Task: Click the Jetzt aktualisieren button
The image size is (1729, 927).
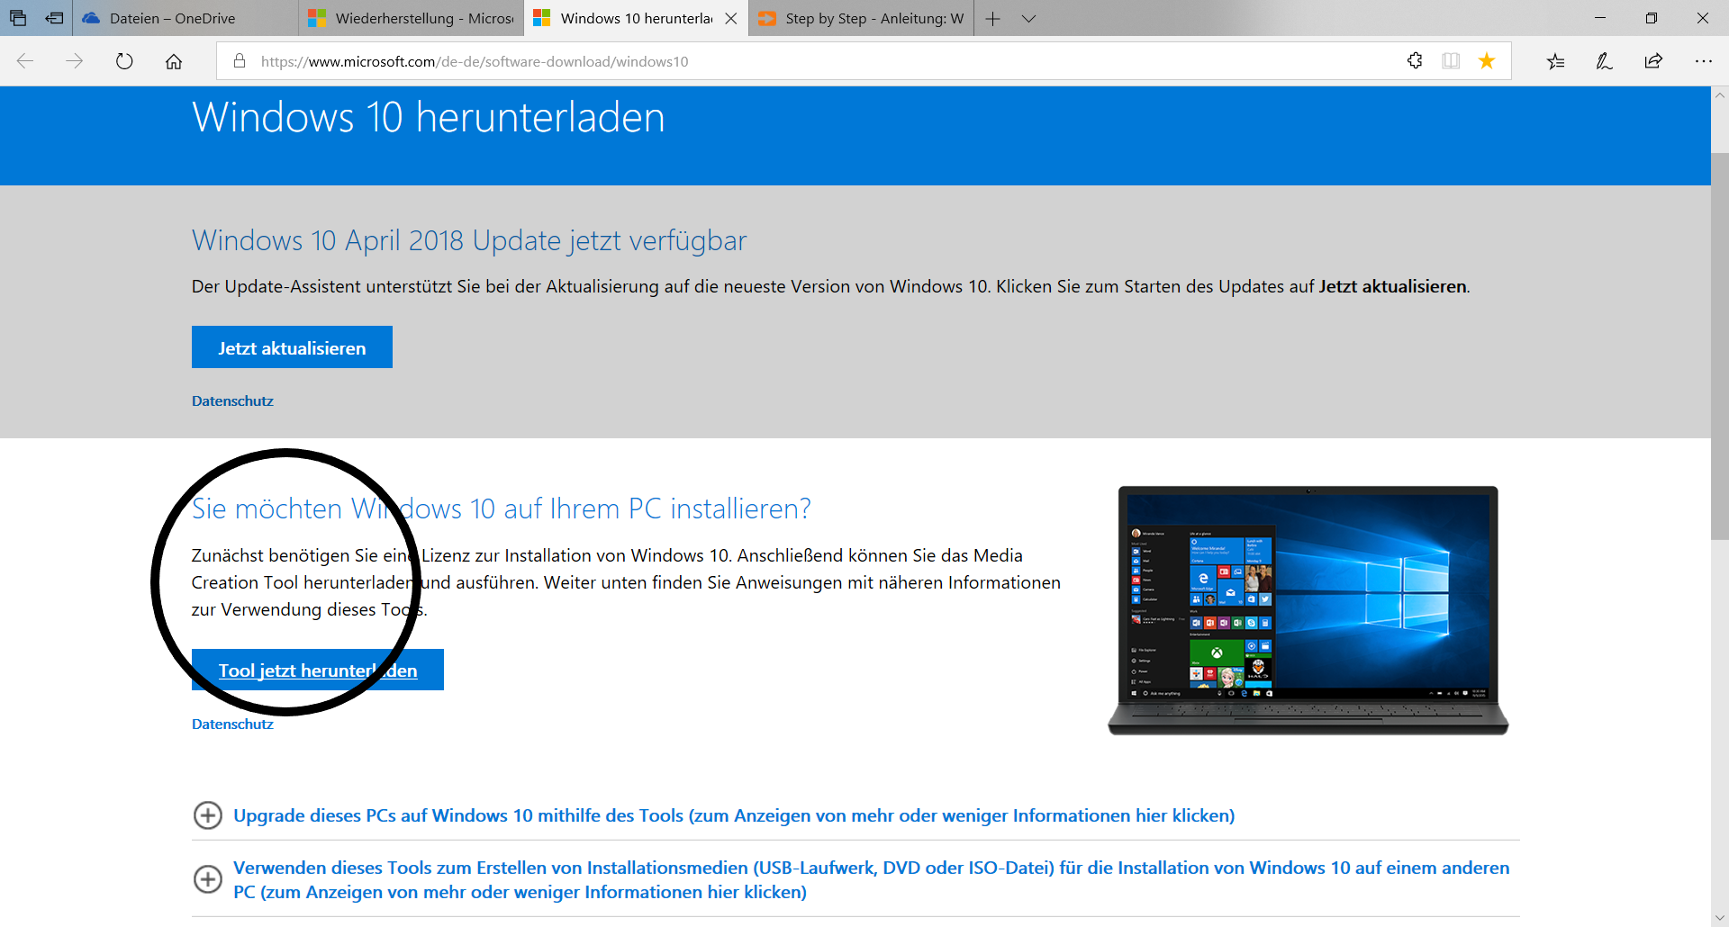Action: pos(292,347)
